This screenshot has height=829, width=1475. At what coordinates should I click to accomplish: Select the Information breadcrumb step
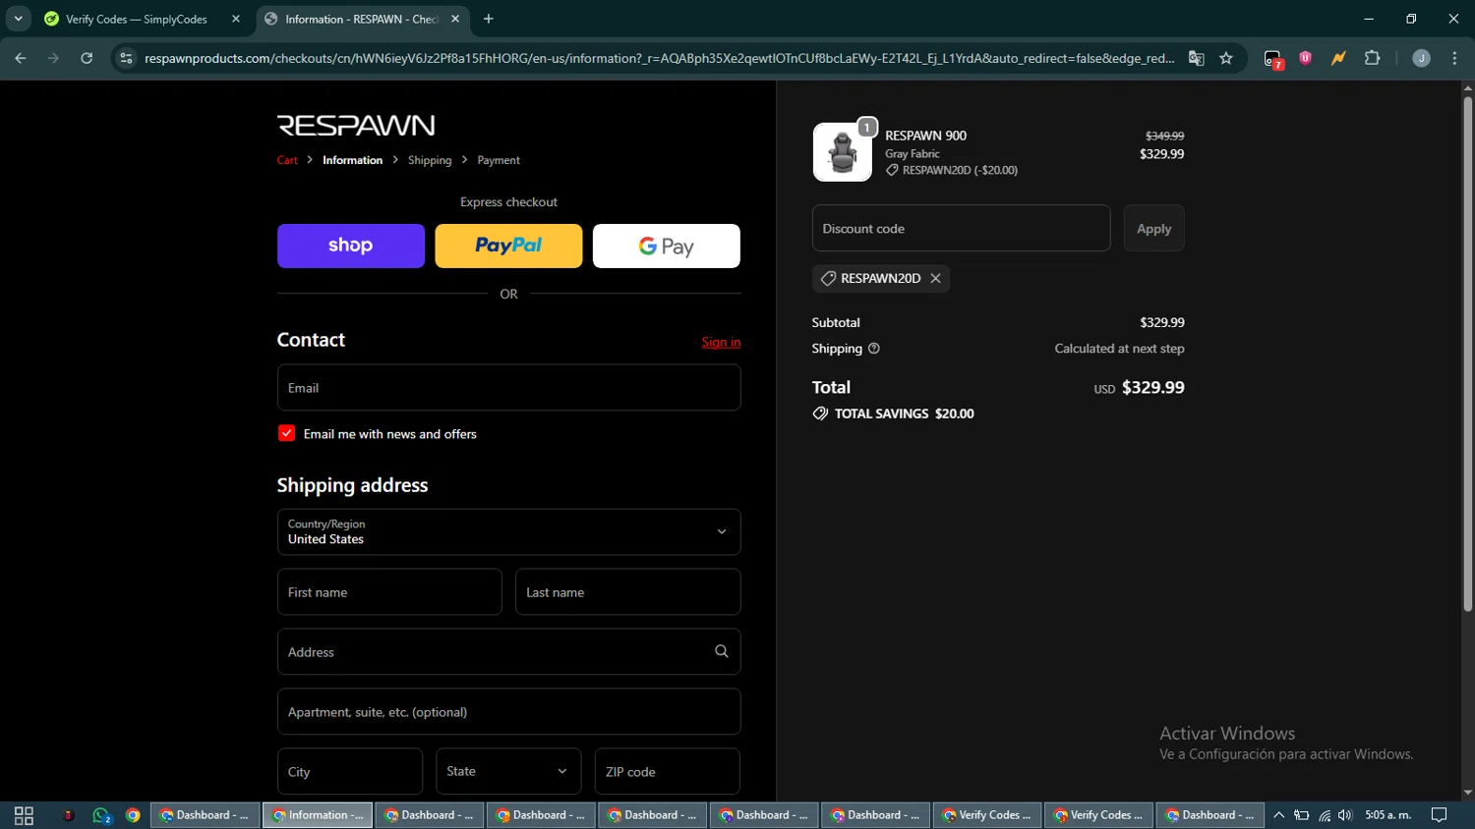pos(352,160)
